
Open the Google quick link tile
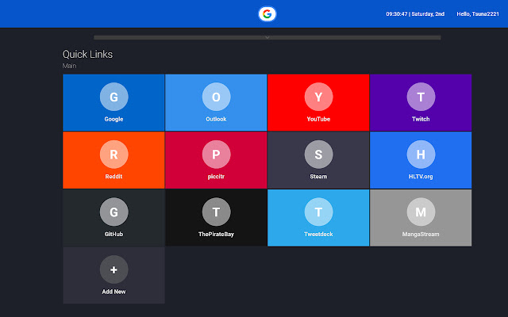coord(114,102)
